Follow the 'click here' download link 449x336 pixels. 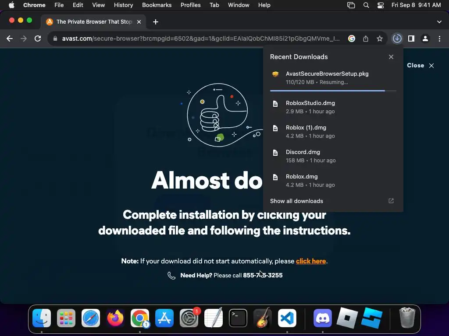(x=311, y=261)
